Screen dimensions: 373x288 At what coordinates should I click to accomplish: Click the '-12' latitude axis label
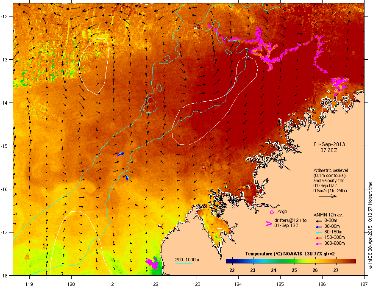coord(4,16)
